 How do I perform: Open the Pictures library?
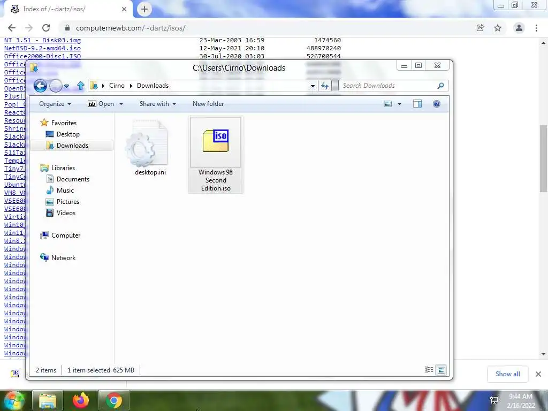pyautogui.click(x=63, y=202)
